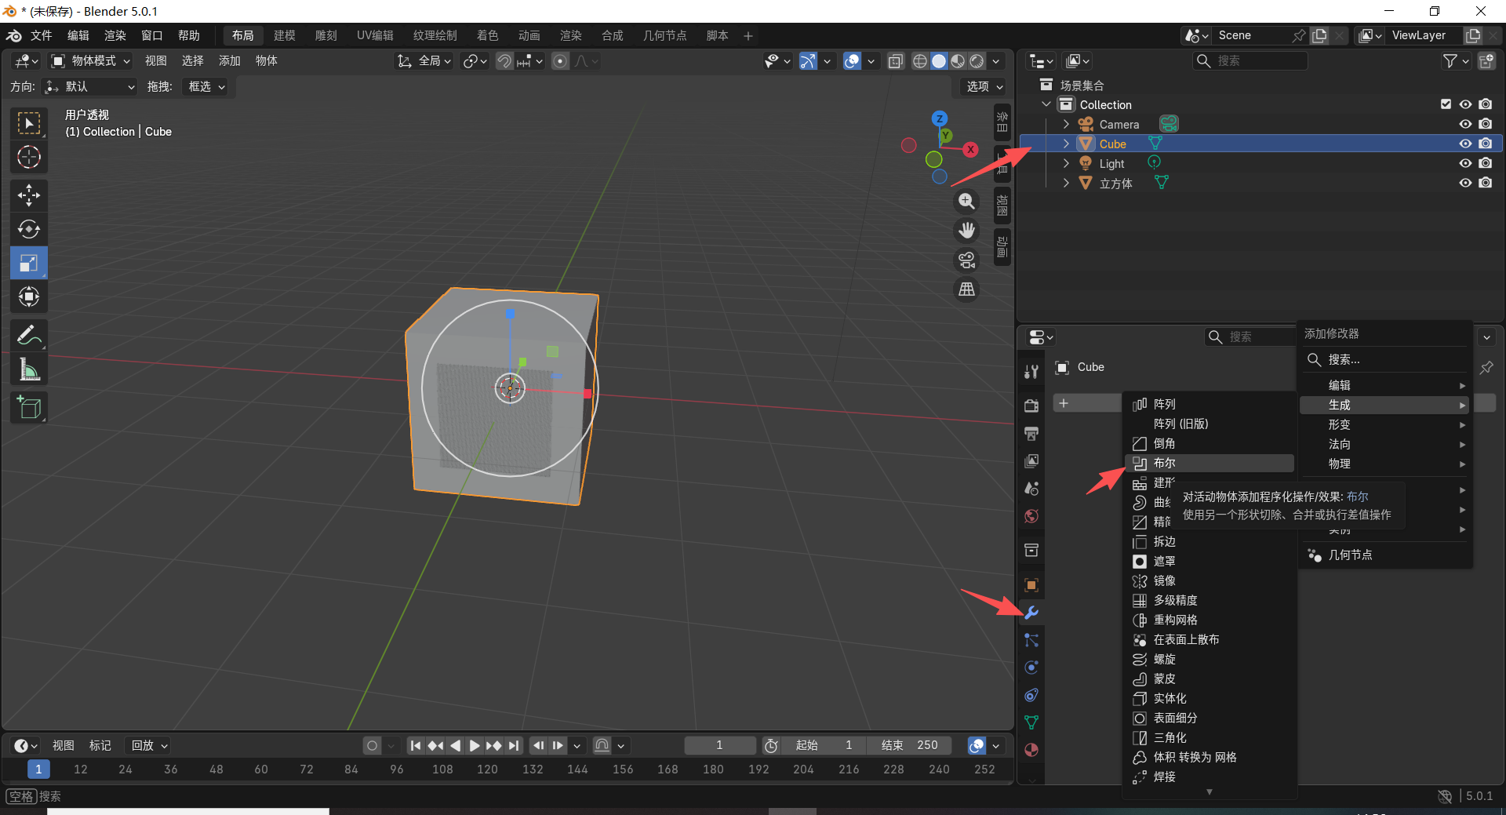Image resolution: width=1506 pixels, height=815 pixels.
Task: Expand the Camera tree row
Action: 1066,124
